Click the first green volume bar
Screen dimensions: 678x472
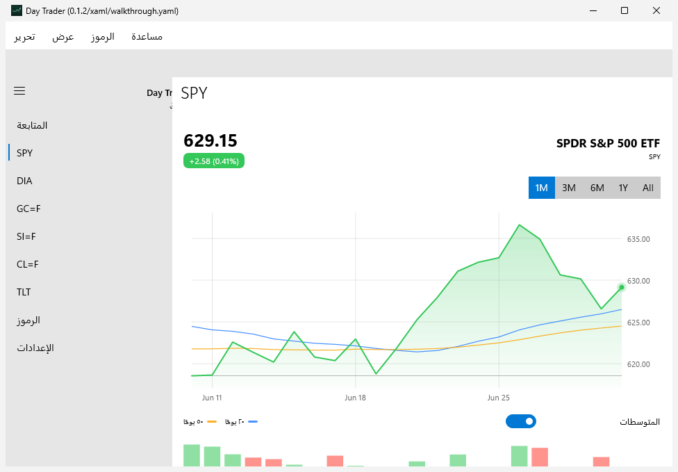coord(192,455)
